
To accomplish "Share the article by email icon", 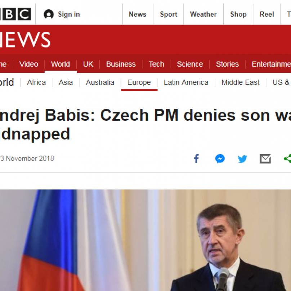I will click(x=265, y=158).
